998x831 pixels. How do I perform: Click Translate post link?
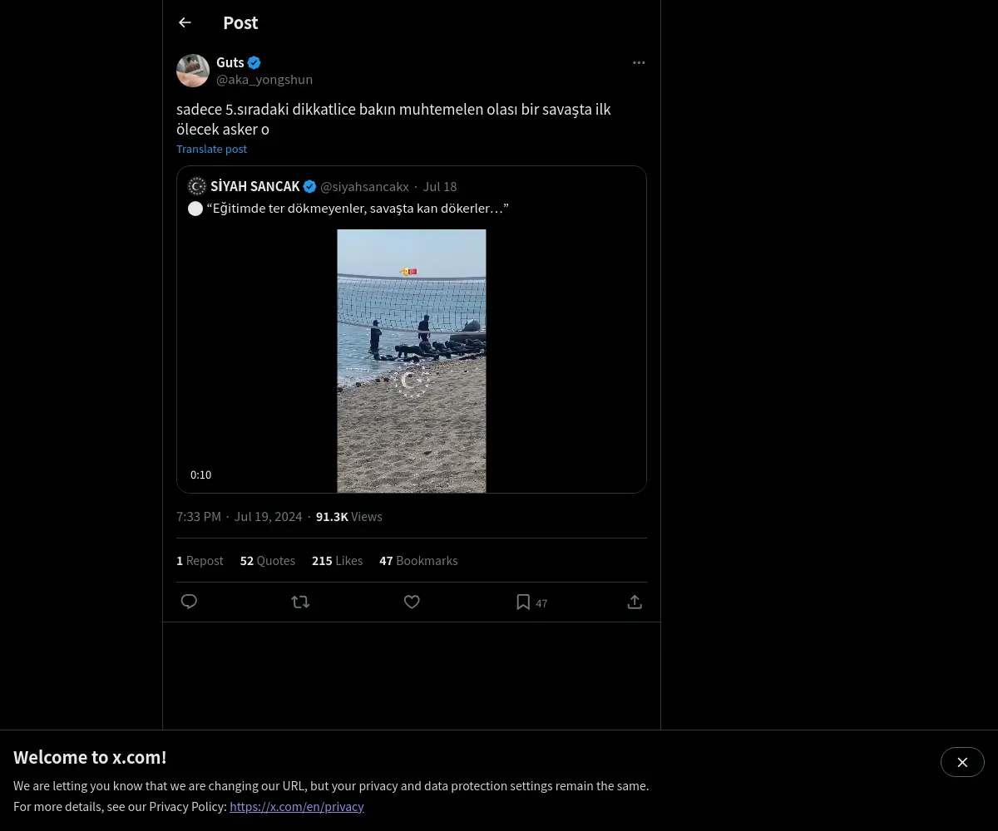point(211,149)
